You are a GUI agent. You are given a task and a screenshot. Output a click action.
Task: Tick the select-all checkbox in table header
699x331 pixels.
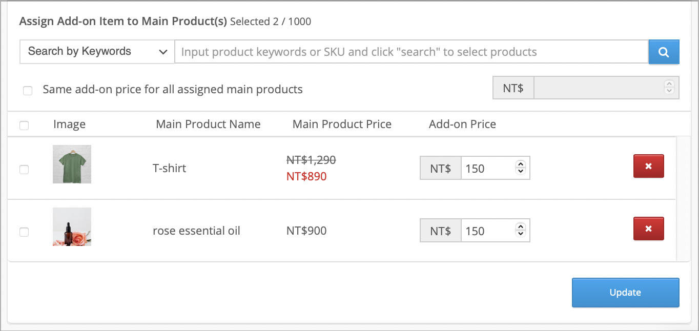click(24, 125)
